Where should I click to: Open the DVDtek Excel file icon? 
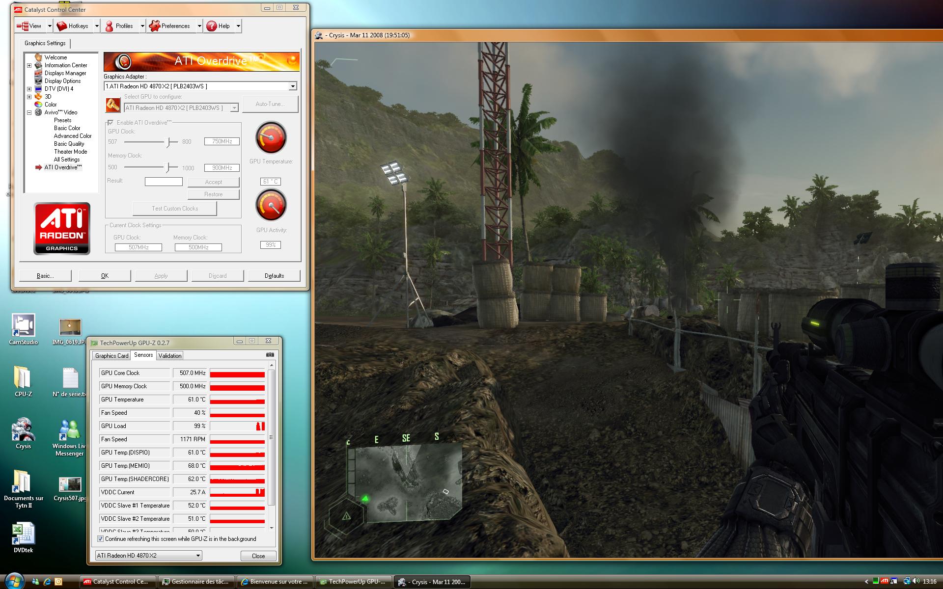coord(23,538)
